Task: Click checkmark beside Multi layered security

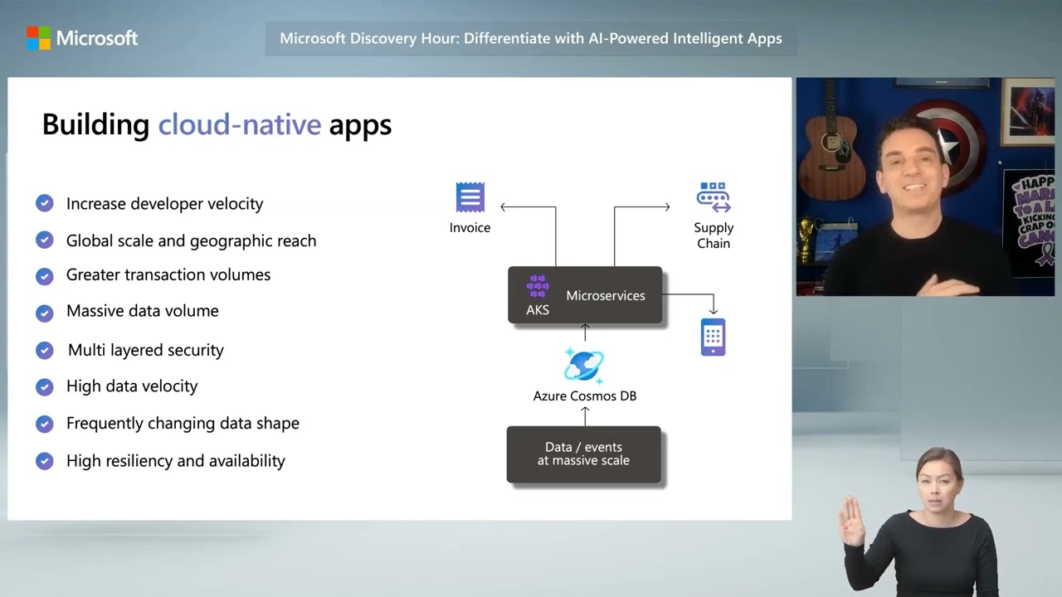Action: coord(45,350)
